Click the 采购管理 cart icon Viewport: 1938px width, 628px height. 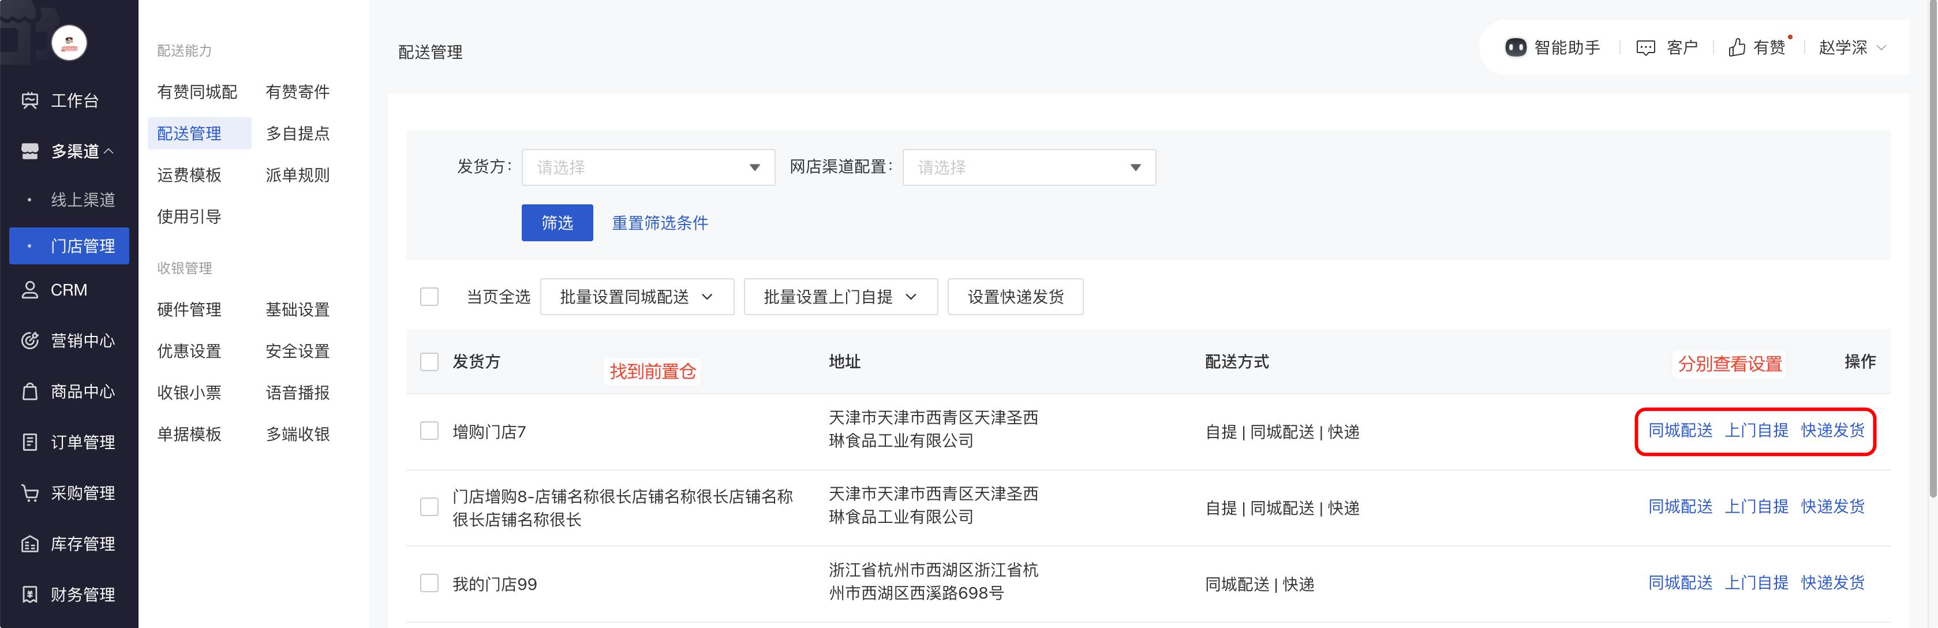tap(30, 494)
